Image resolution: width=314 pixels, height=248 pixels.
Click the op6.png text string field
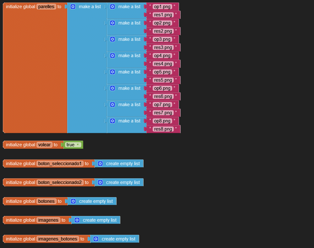pyautogui.click(x=162, y=88)
